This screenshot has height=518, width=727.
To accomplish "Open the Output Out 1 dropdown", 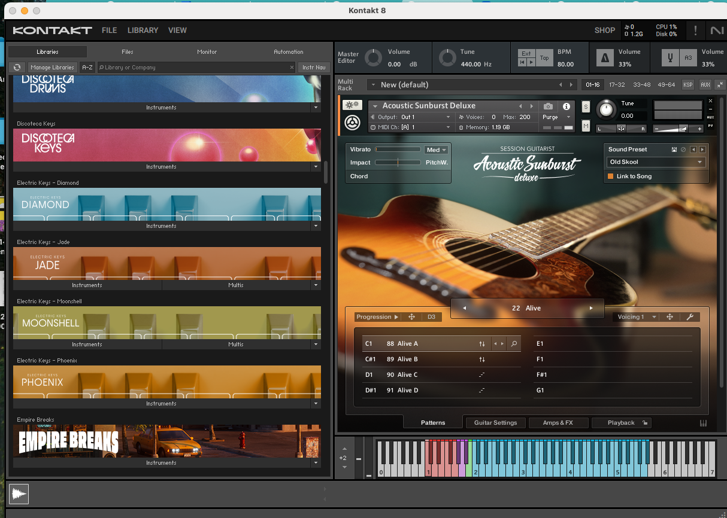I will pyautogui.click(x=411, y=117).
